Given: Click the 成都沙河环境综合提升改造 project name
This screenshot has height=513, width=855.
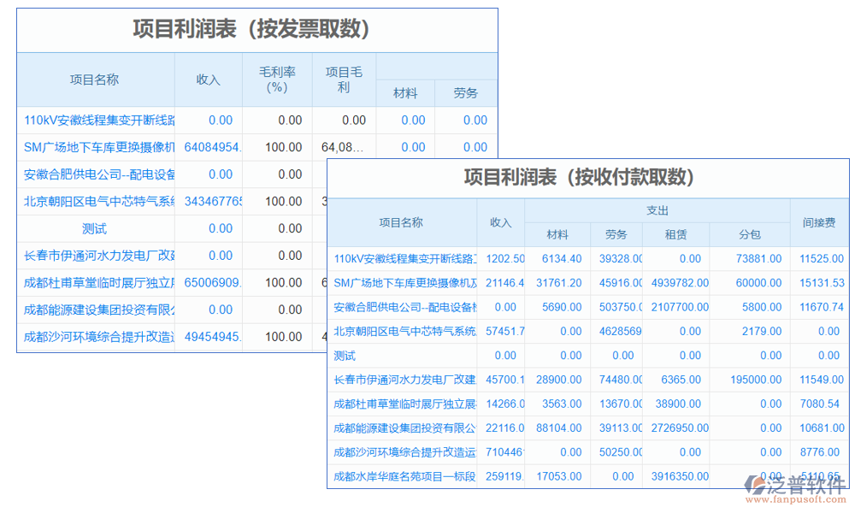Looking at the screenshot, I should (97, 336).
